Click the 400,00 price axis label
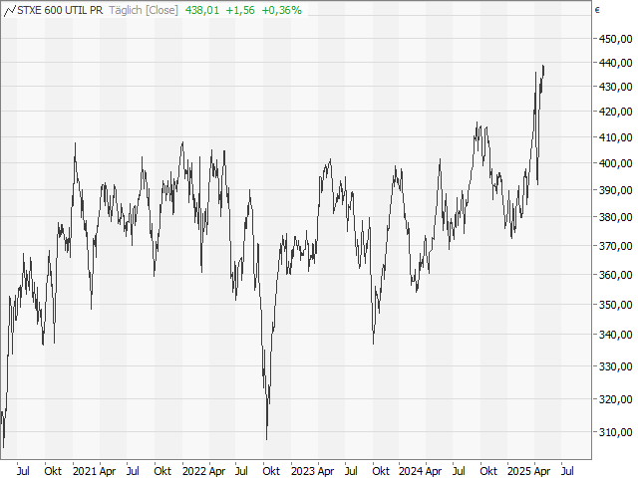This screenshot has height=478, width=638. [616, 163]
